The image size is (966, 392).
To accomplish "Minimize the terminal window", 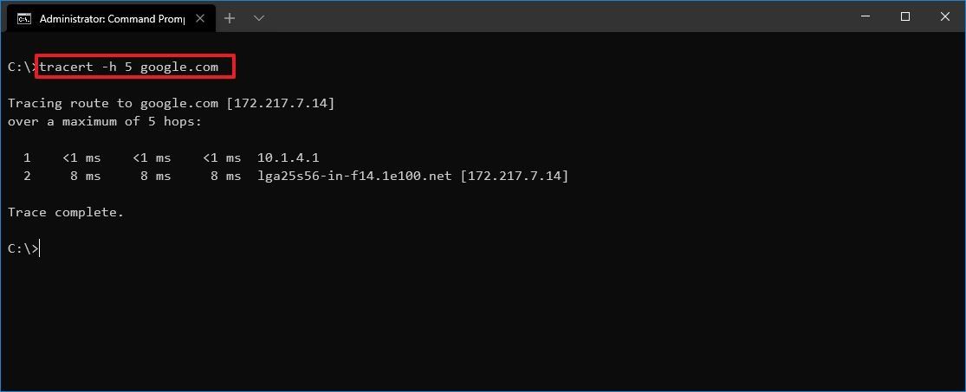I will point(866,17).
